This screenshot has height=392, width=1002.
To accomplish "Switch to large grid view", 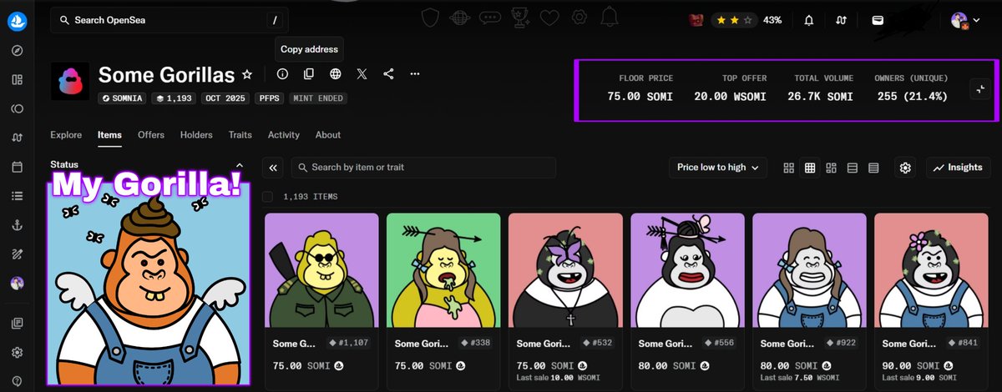I will (x=789, y=168).
